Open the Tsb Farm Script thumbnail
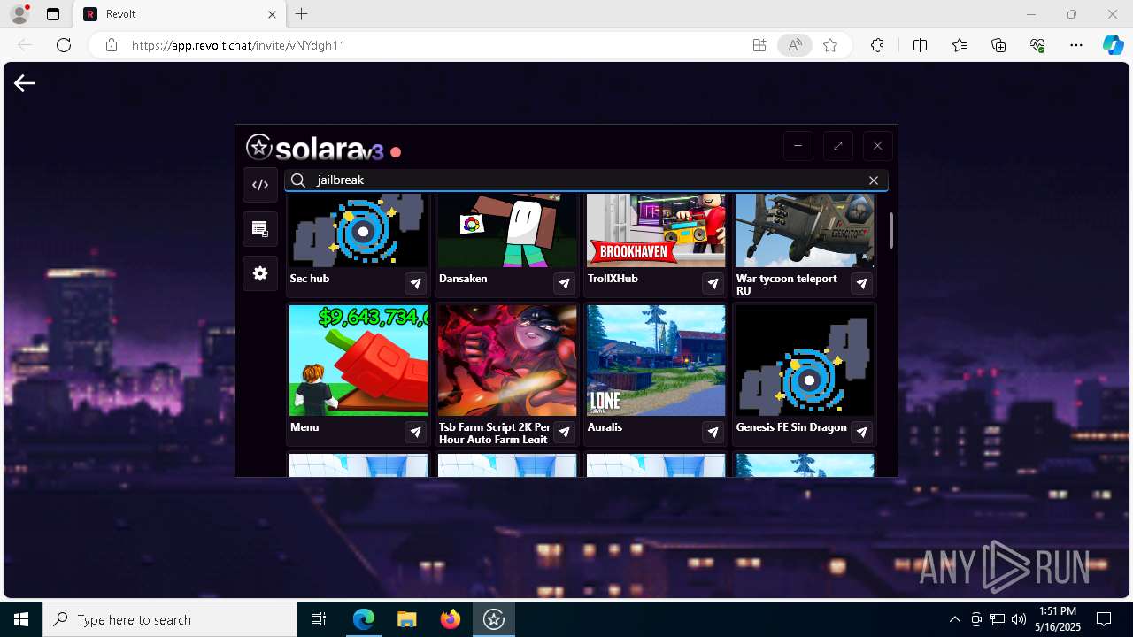Screen dimensions: 1133x637 coord(507,361)
